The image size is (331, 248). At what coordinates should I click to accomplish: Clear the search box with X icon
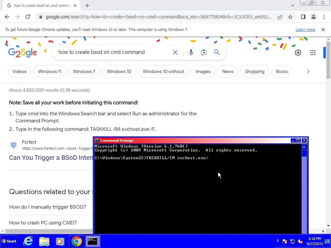[175, 52]
